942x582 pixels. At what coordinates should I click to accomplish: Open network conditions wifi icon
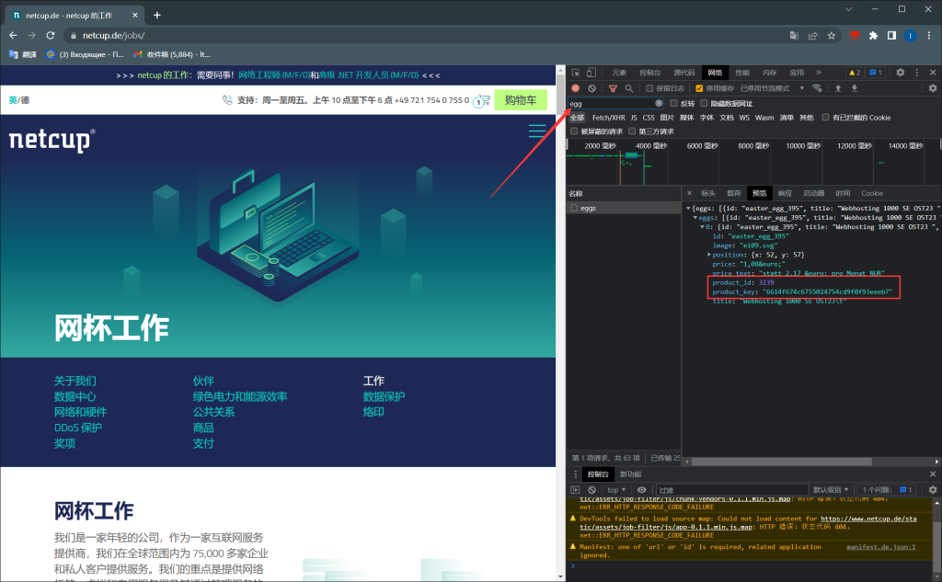pyautogui.click(x=817, y=88)
